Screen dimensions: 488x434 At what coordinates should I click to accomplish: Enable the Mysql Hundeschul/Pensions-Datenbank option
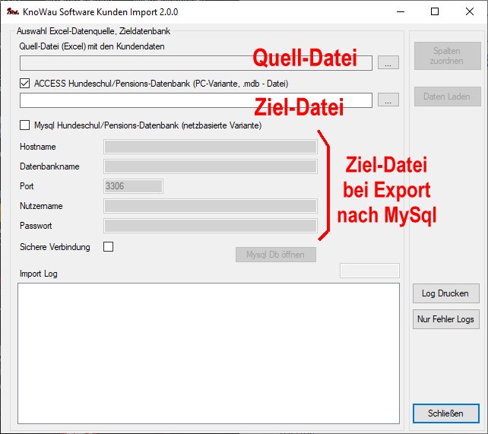[25, 125]
